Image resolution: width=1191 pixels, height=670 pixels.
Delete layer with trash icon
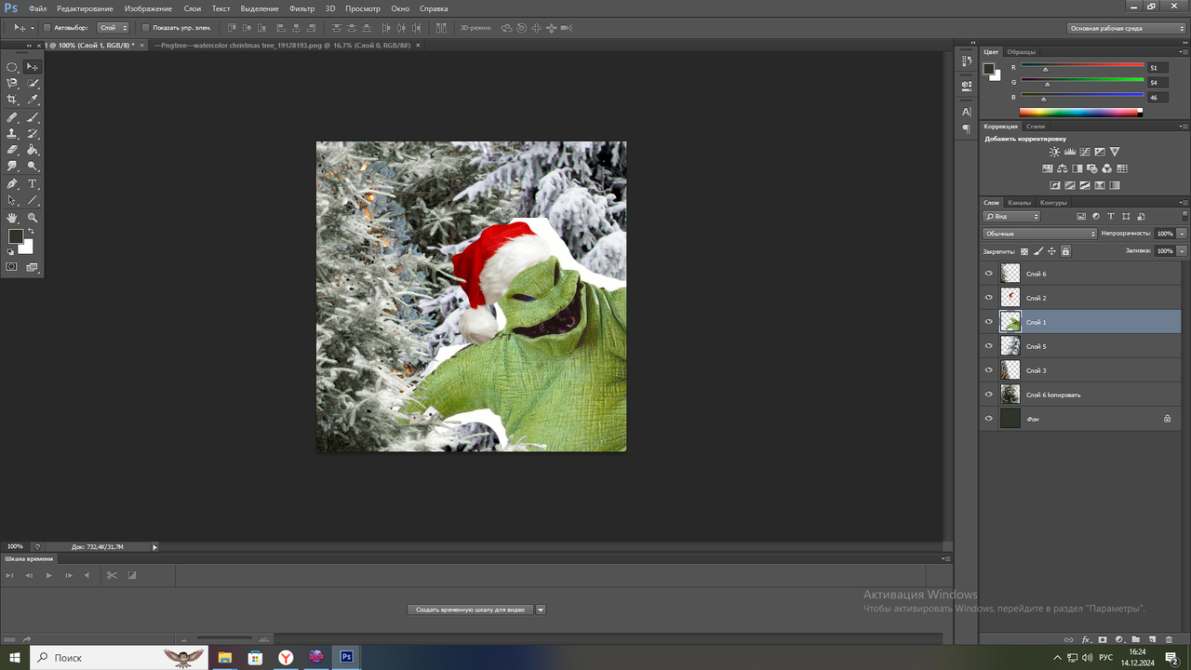click(x=1169, y=639)
